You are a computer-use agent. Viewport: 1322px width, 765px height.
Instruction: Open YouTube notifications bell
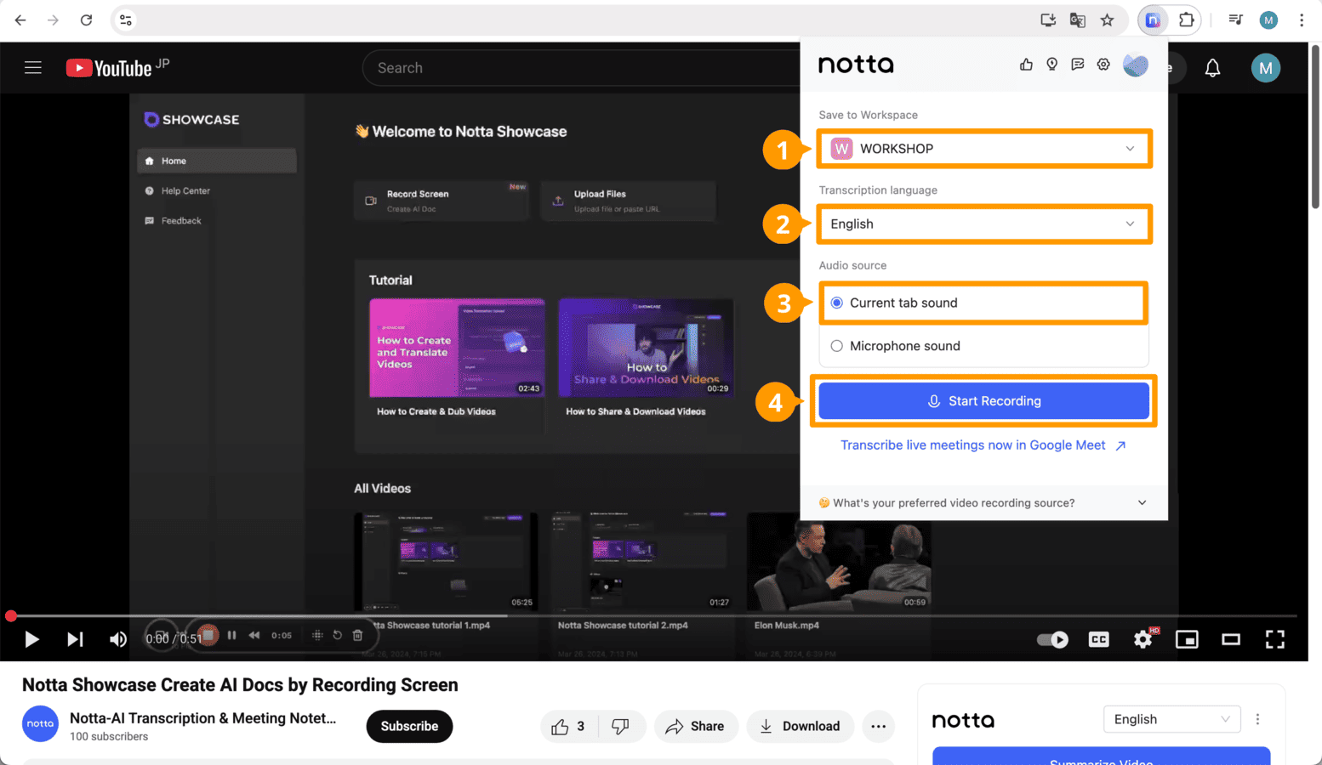coord(1212,68)
